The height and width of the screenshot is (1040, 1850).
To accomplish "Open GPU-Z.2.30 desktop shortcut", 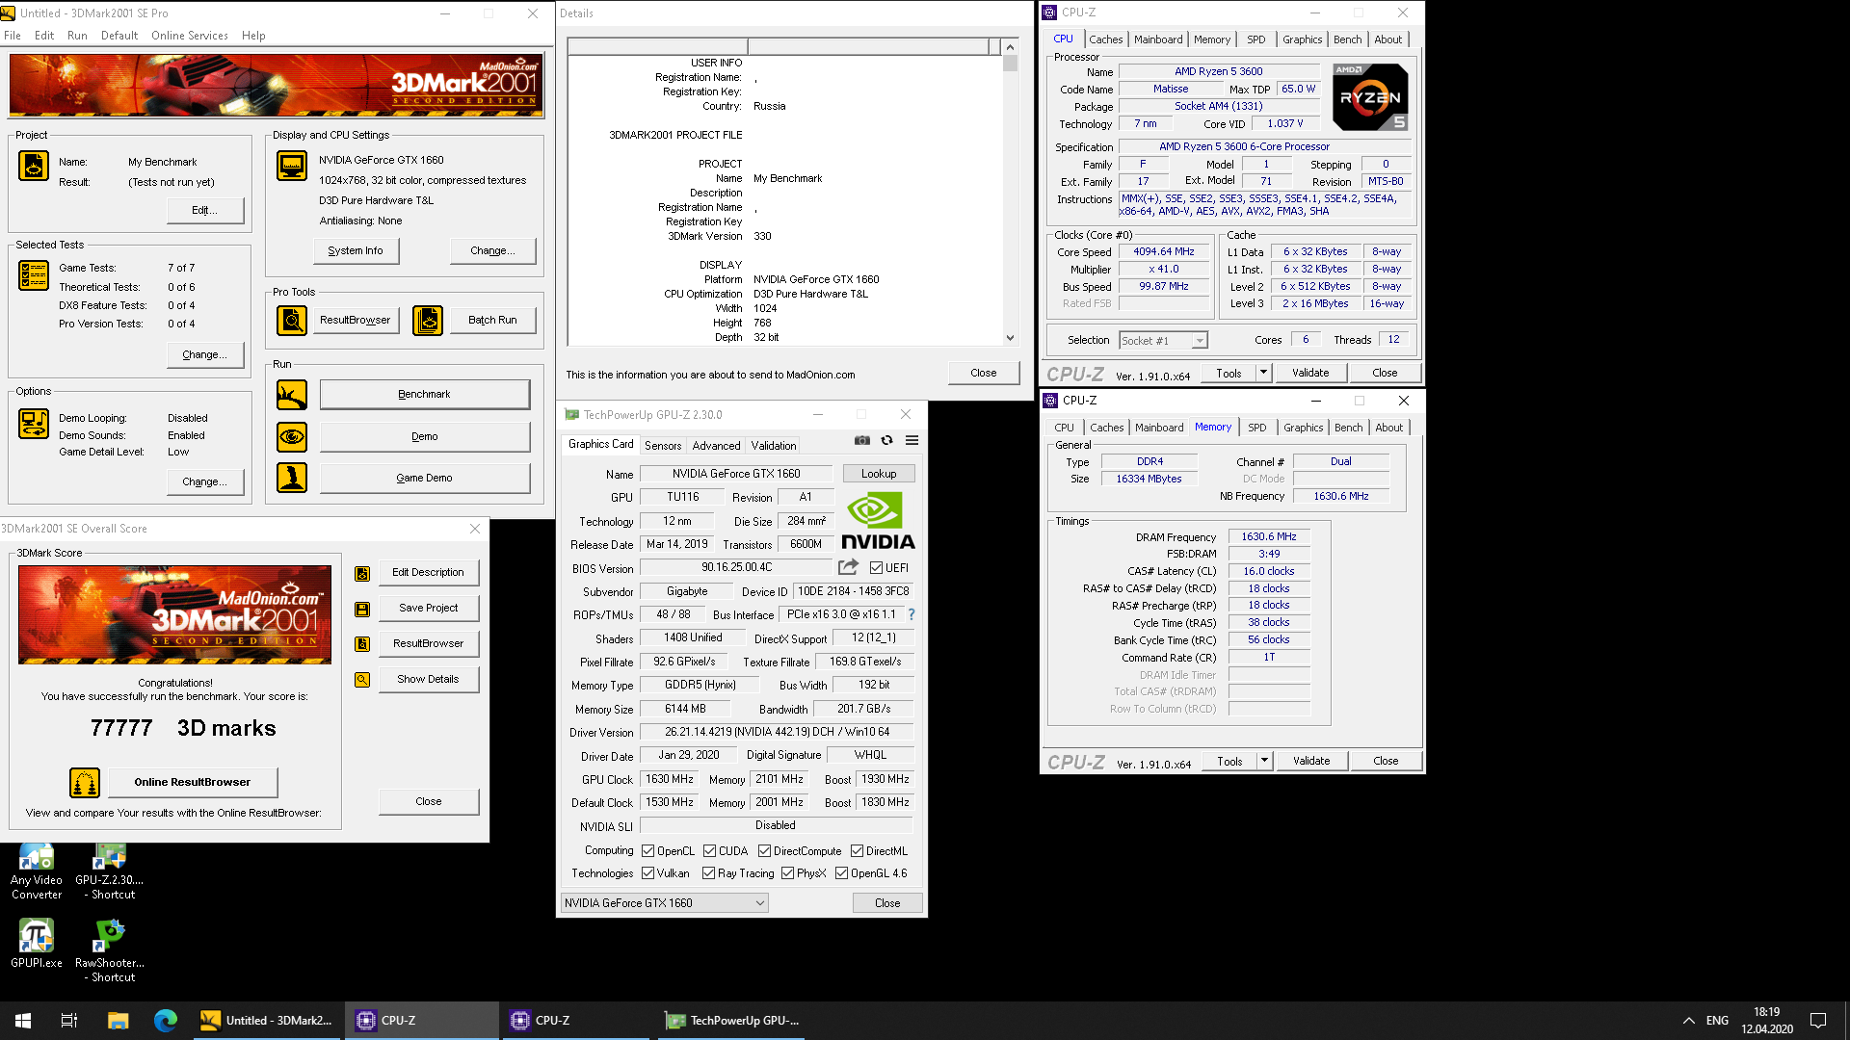I will click(x=110, y=872).
